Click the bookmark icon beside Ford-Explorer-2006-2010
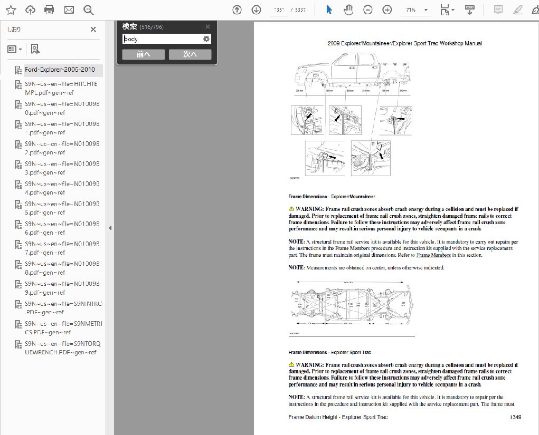539x435 pixels. coord(18,70)
